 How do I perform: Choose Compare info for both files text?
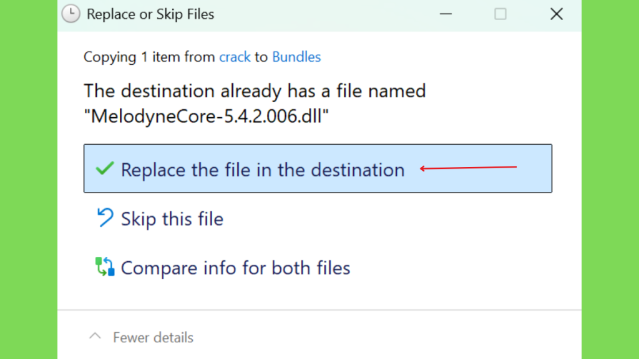pyautogui.click(x=235, y=268)
